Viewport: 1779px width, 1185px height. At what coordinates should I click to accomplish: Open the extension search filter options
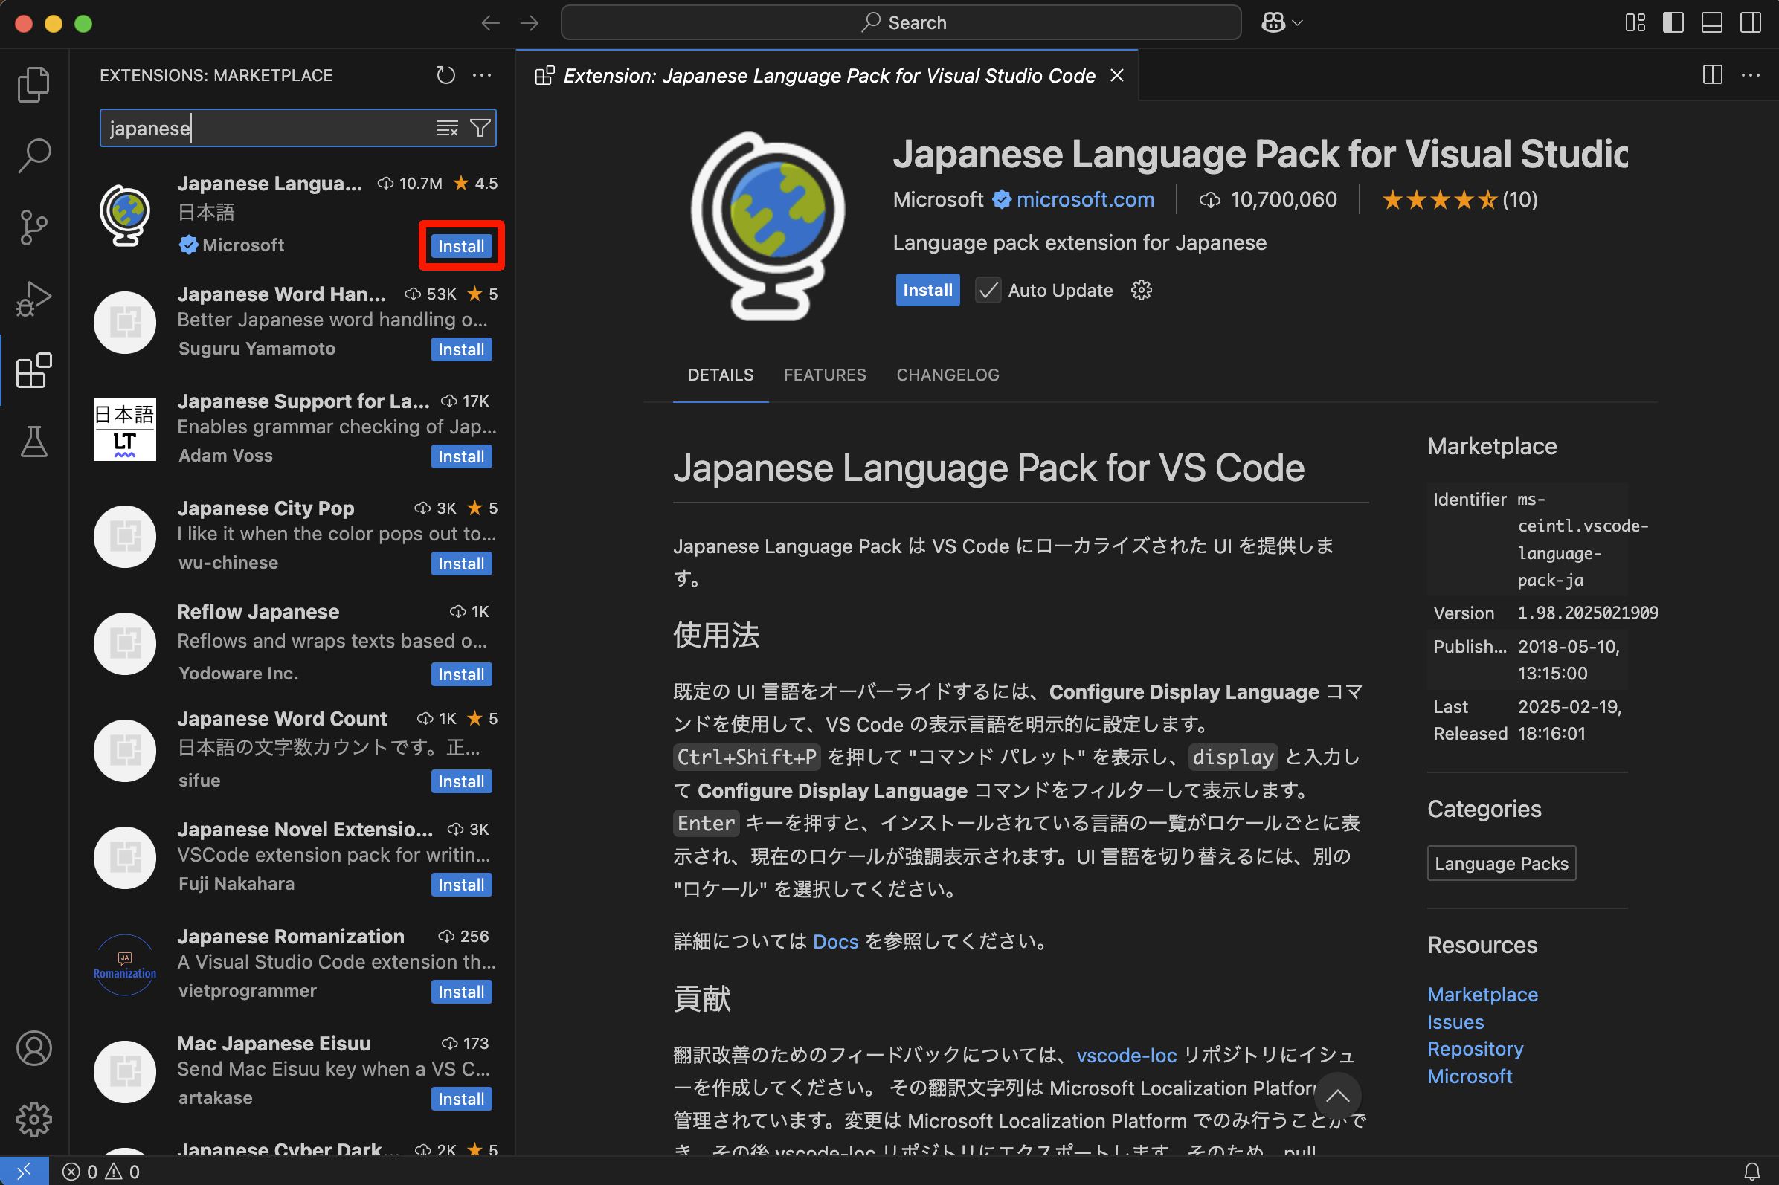(481, 129)
